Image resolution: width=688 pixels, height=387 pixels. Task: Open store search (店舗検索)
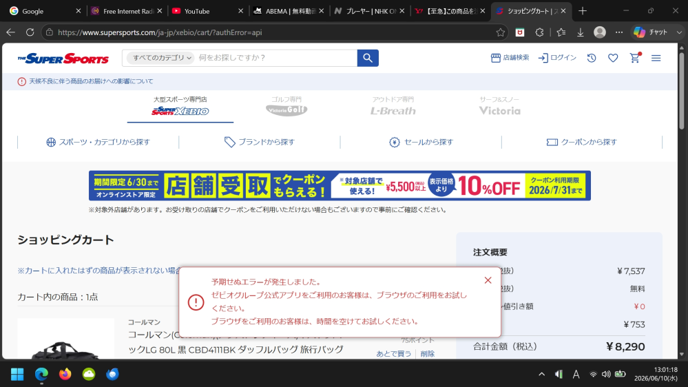[510, 58]
